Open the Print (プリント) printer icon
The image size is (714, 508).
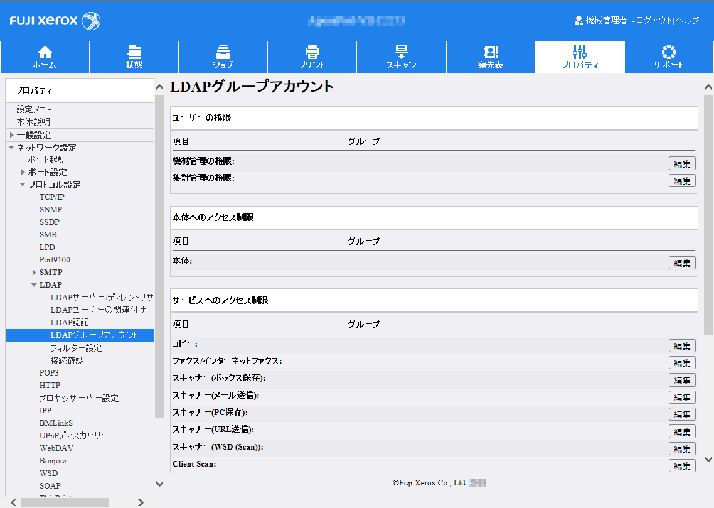[x=312, y=52]
